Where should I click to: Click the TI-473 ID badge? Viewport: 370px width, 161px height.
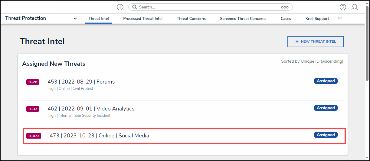(34, 136)
